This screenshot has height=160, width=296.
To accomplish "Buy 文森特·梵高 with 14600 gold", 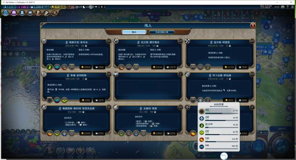I will coord(158,133).
